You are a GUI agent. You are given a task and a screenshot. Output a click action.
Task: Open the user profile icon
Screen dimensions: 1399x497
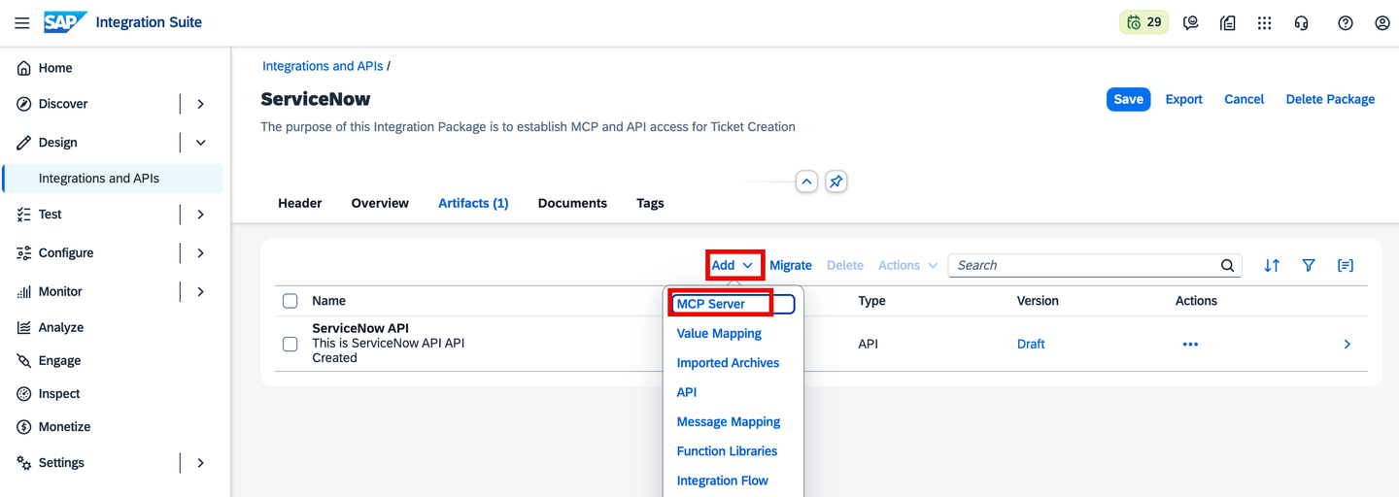1382,23
